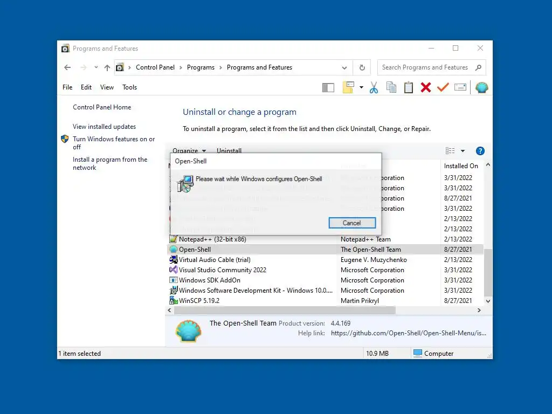Click the Installed On column header

[461, 166]
